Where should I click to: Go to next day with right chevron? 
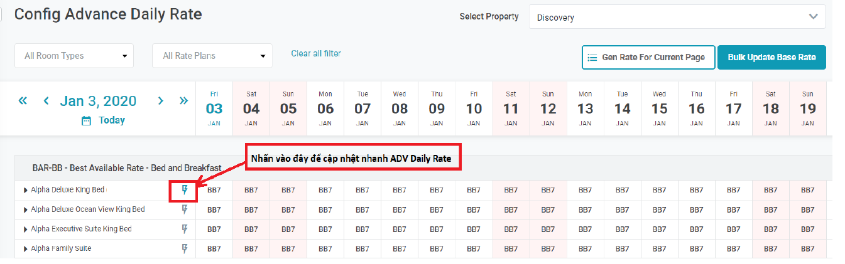point(161,100)
